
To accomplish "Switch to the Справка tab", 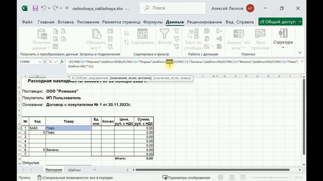I will (x=245, y=22).
